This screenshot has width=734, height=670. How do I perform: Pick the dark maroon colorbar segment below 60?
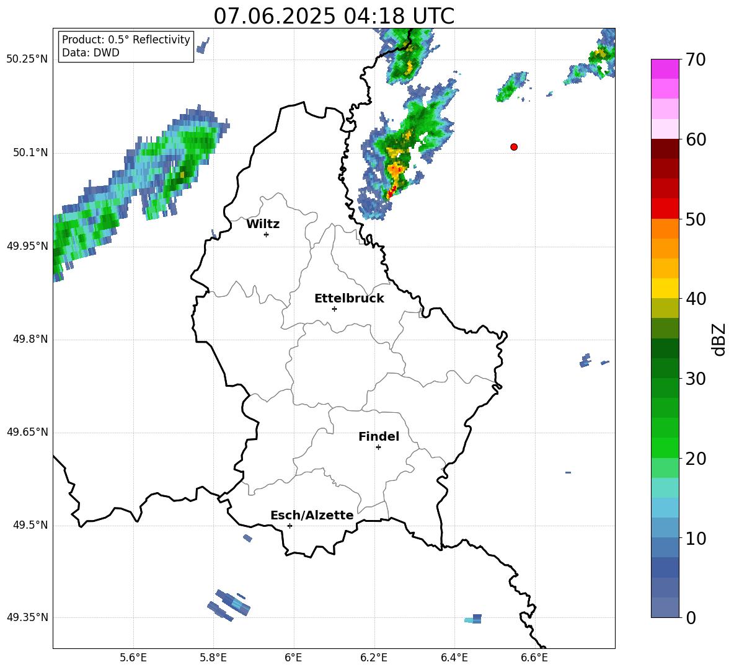pyautogui.click(x=665, y=149)
